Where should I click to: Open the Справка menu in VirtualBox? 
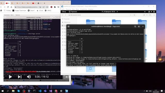point(90,9)
